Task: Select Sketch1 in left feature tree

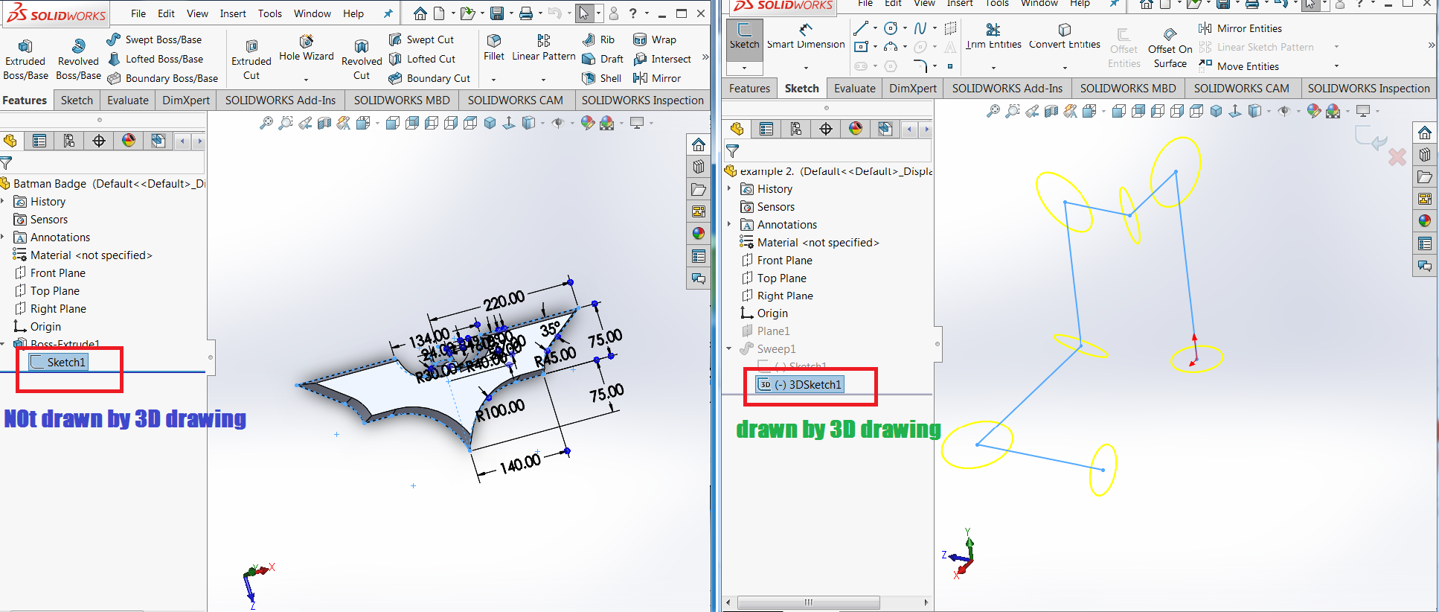Action: (59, 362)
